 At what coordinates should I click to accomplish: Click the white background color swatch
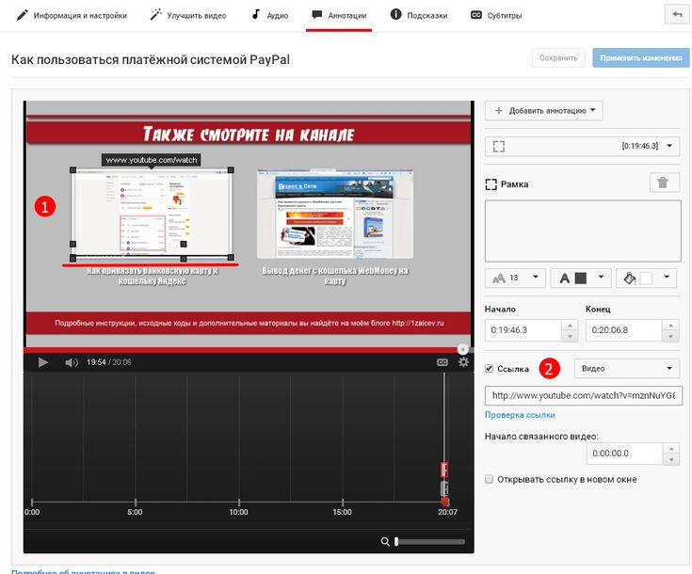646,279
